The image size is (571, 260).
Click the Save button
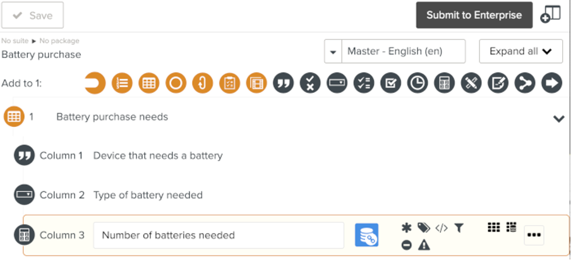click(x=32, y=15)
